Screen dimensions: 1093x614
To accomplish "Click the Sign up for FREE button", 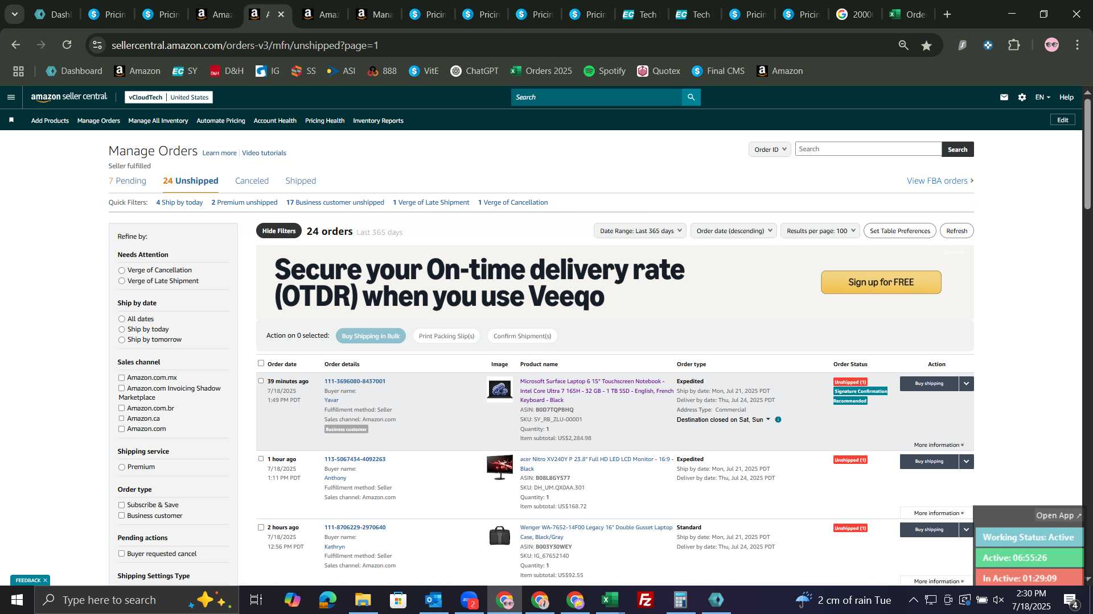I will (881, 283).
